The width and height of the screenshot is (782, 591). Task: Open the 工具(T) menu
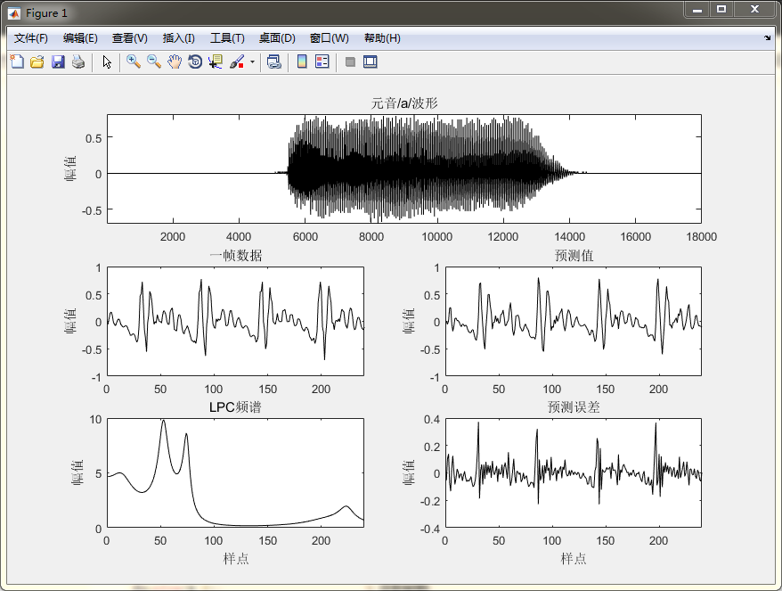coord(227,38)
